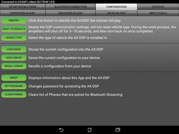This screenshot has height=134, width=179.
Task: Click Reset to Defaults button
Action: 14,29
